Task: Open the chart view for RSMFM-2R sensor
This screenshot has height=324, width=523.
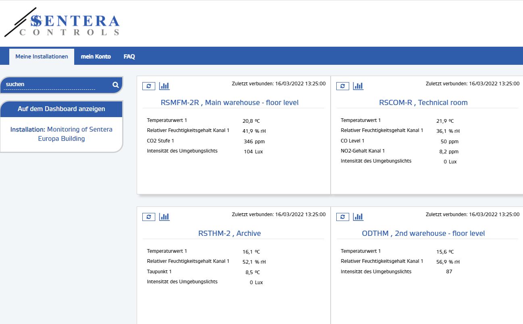Action: 164,86
